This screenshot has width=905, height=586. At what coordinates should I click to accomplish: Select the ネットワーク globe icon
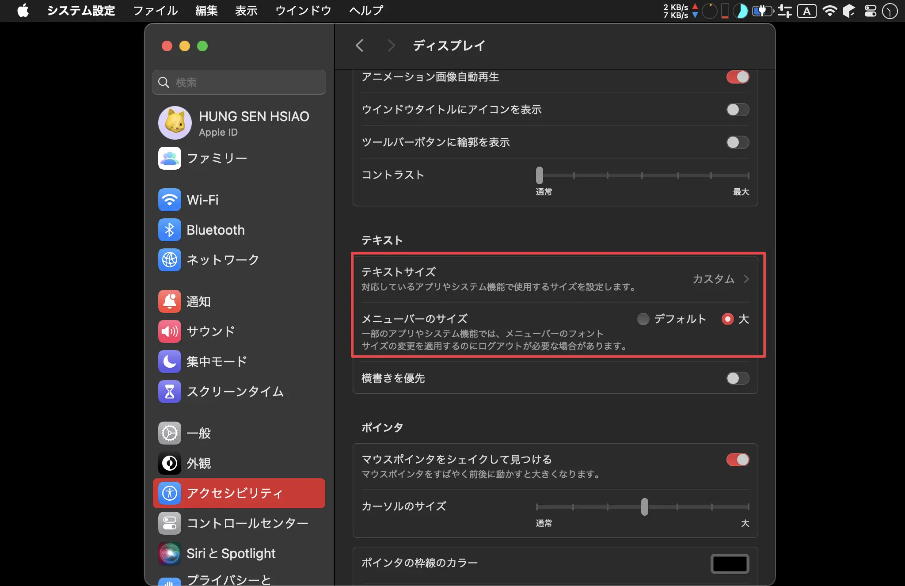point(170,260)
